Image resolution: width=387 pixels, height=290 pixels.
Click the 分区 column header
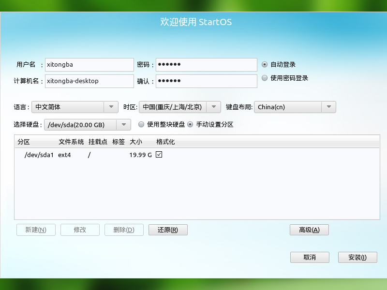pyautogui.click(x=24, y=142)
